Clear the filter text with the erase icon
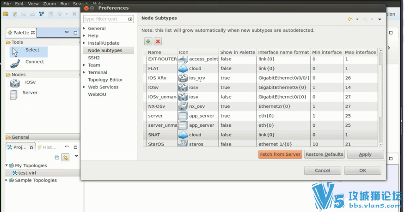 [x=130, y=19]
